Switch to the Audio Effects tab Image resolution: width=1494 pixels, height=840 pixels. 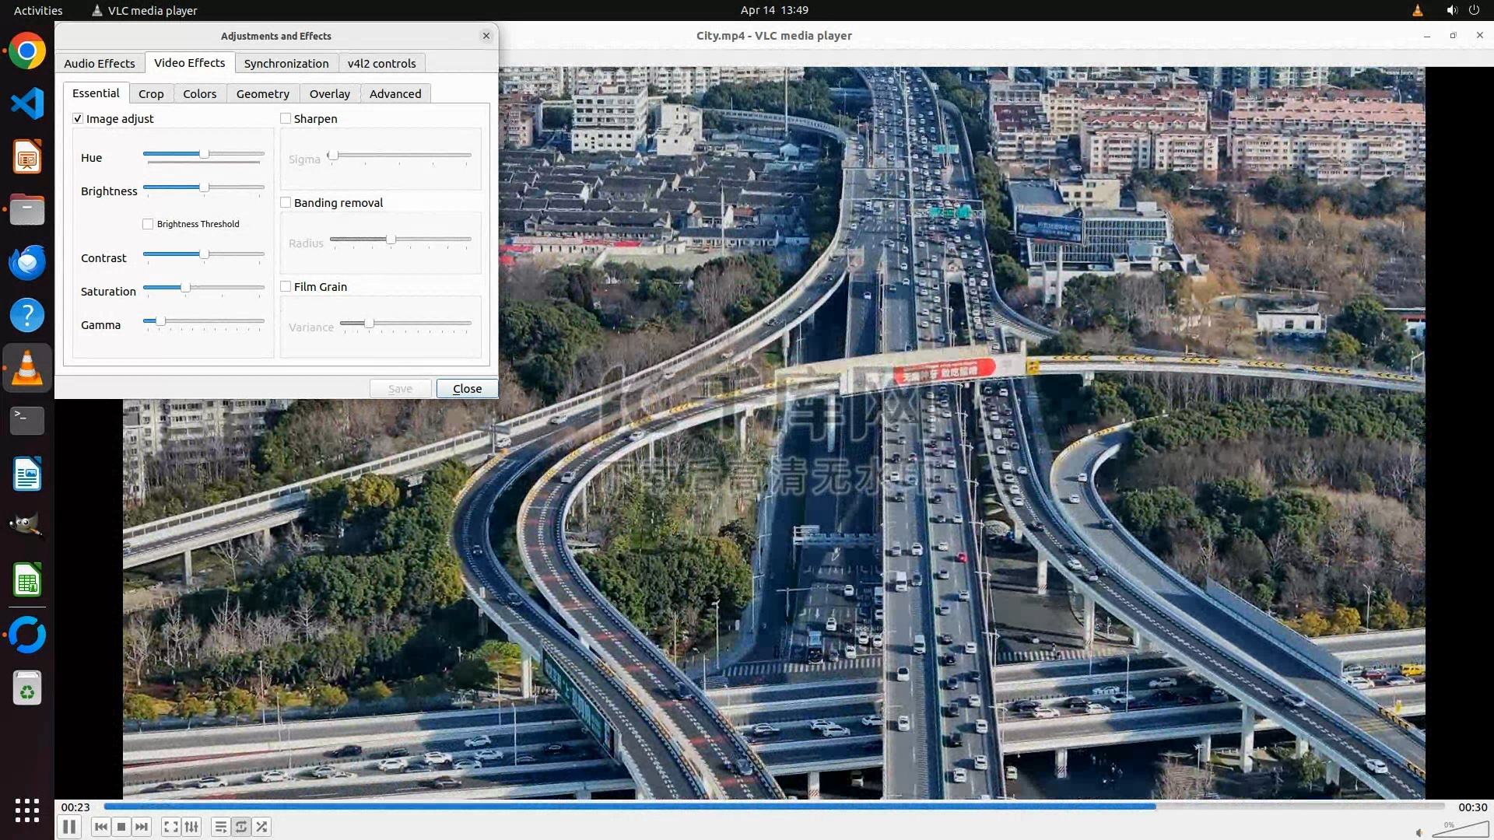coord(99,63)
